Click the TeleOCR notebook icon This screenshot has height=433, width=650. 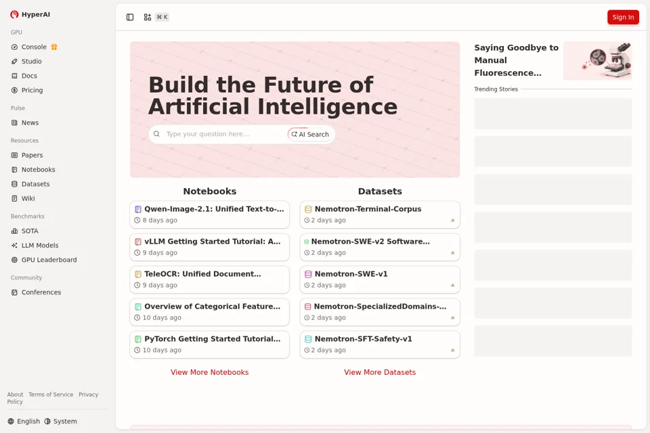point(138,274)
